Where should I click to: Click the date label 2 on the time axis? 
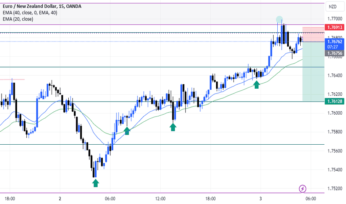[60, 199]
